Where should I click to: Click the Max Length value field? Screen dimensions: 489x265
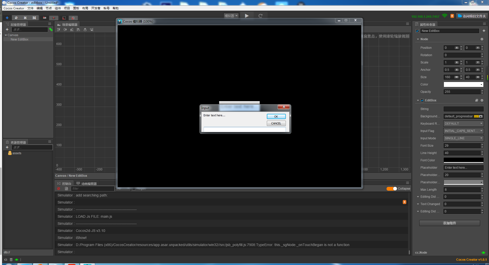pos(462,190)
